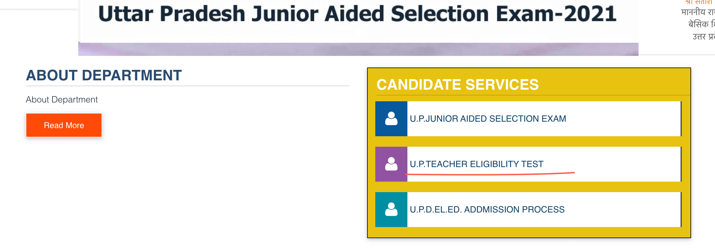
Task: Click the white row of D.EL.ED. Addmission Process
Action: pos(544,210)
